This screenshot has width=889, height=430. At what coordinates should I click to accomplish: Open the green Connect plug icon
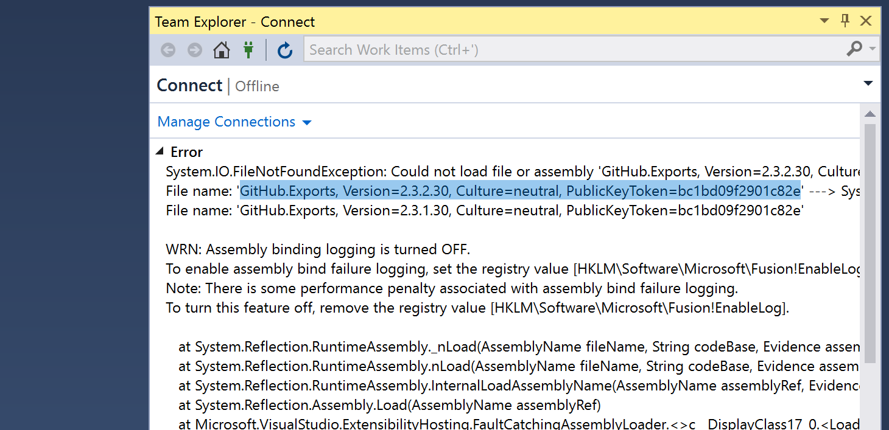pyautogui.click(x=248, y=49)
